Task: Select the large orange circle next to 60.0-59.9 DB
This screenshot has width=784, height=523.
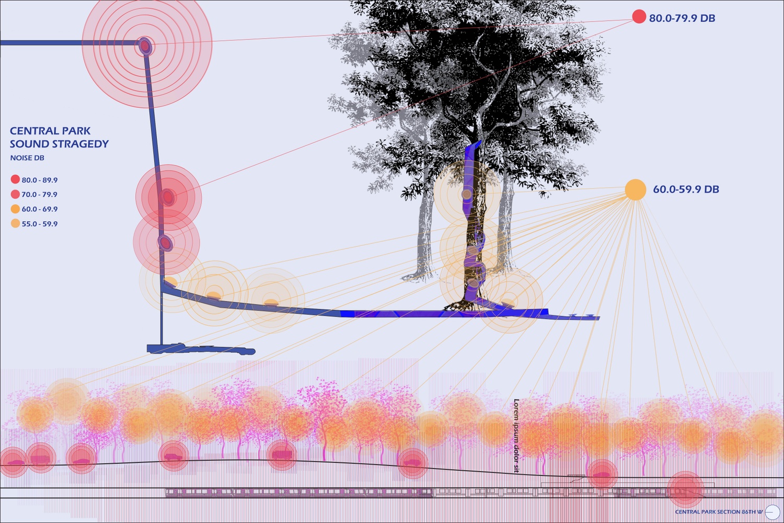Action: point(636,189)
